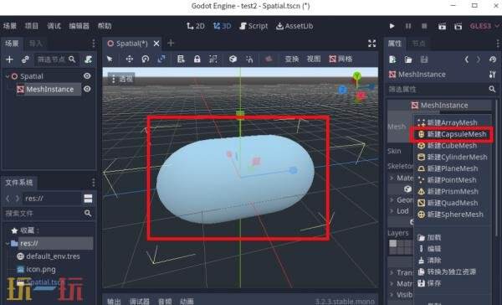Click load resource folder icon in Inspector
The width and height of the screenshot is (502, 305).
[408, 59]
